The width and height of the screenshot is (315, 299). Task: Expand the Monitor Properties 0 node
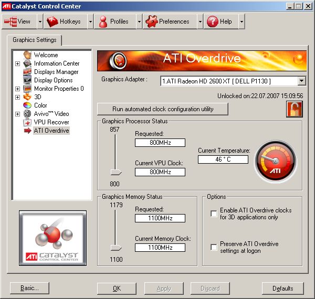pos(18,89)
